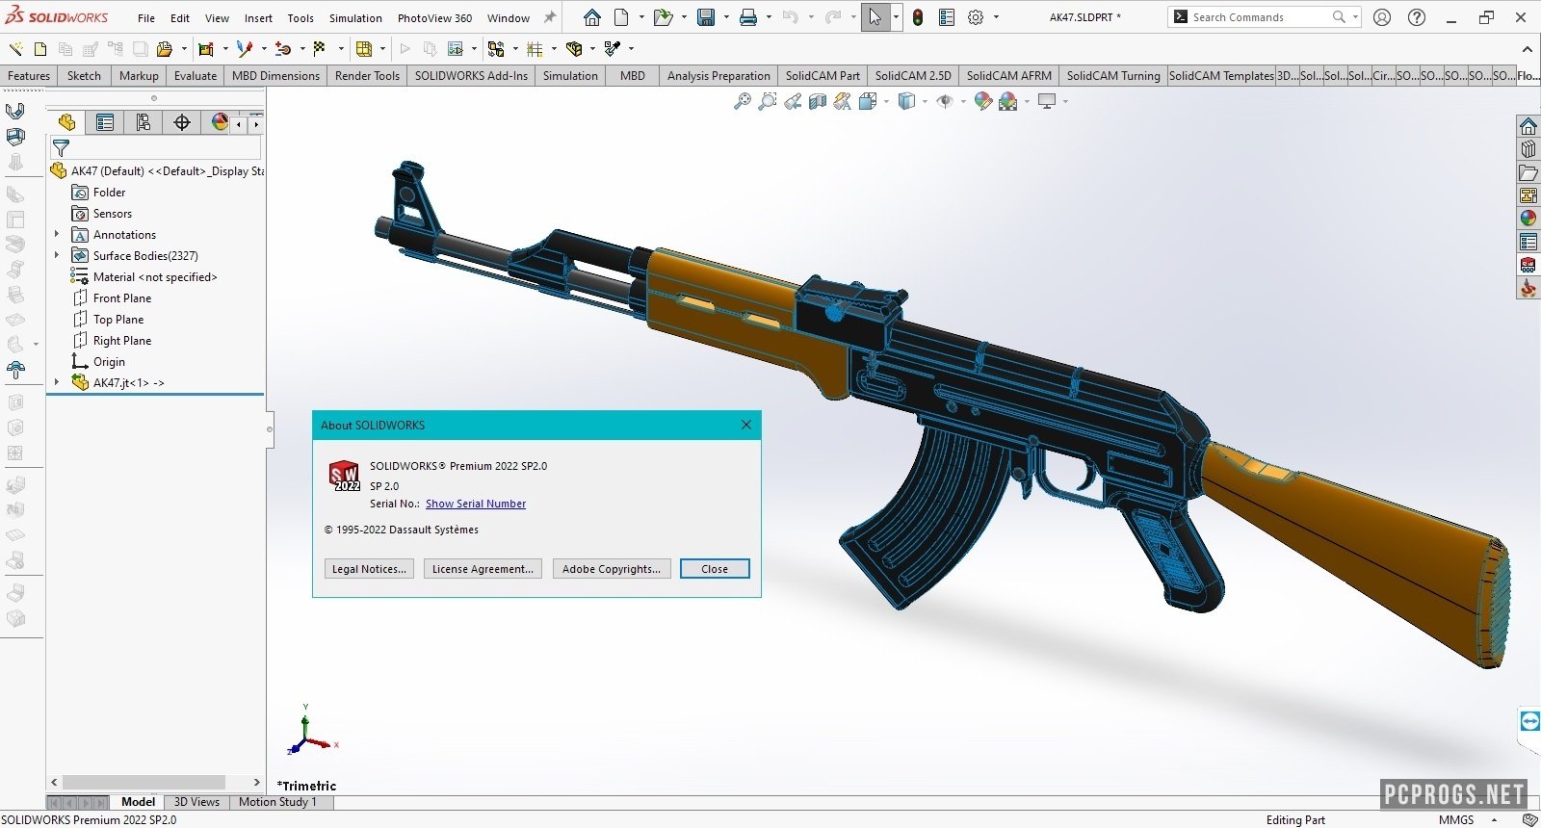Open File Explorer folder icon in the task pane
The height and width of the screenshot is (828, 1541).
tap(1528, 172)
